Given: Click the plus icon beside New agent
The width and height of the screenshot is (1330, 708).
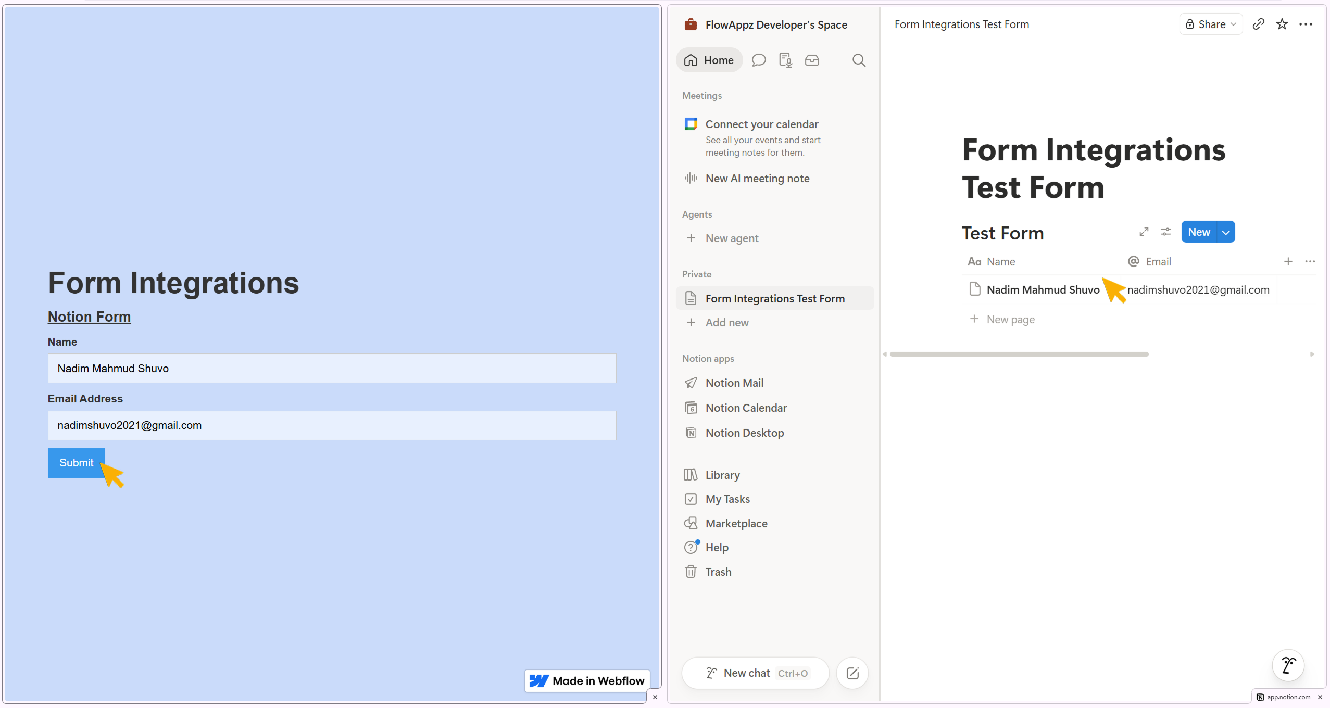Looking at the screenshot, I should coord(691,238).
